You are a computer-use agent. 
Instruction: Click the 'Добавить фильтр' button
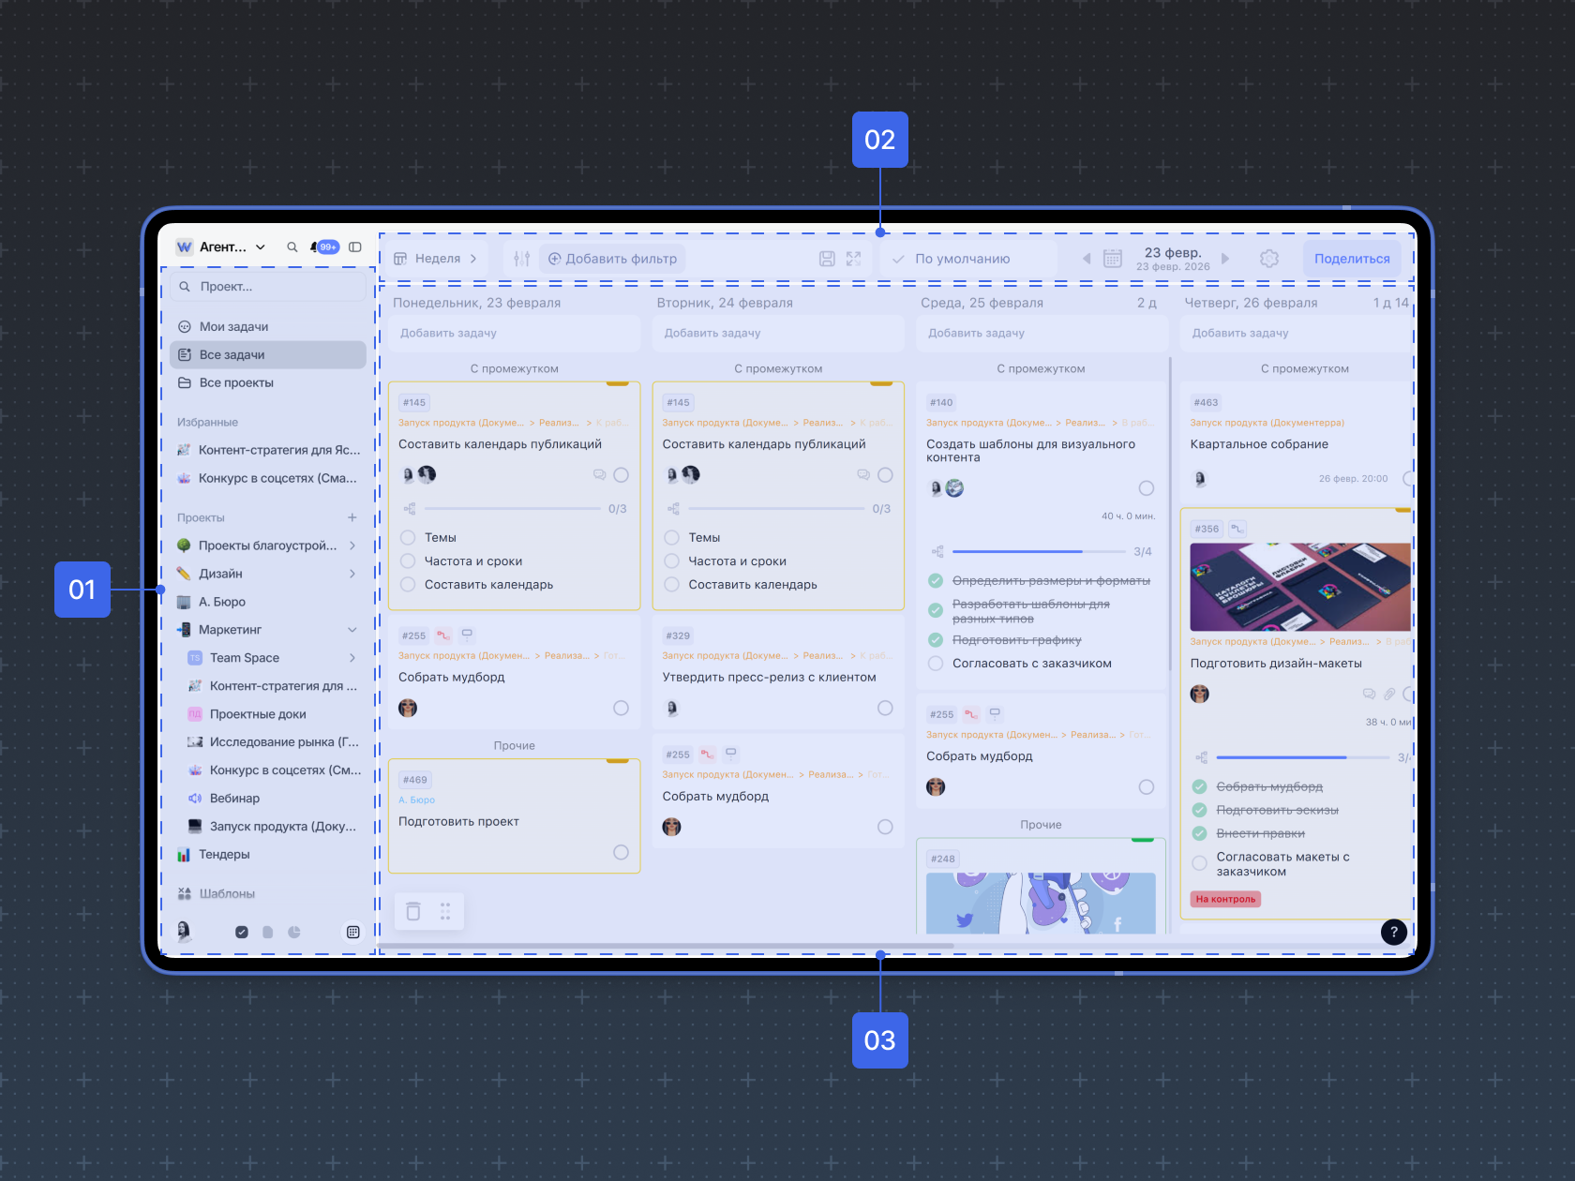(x=612, y=259)
